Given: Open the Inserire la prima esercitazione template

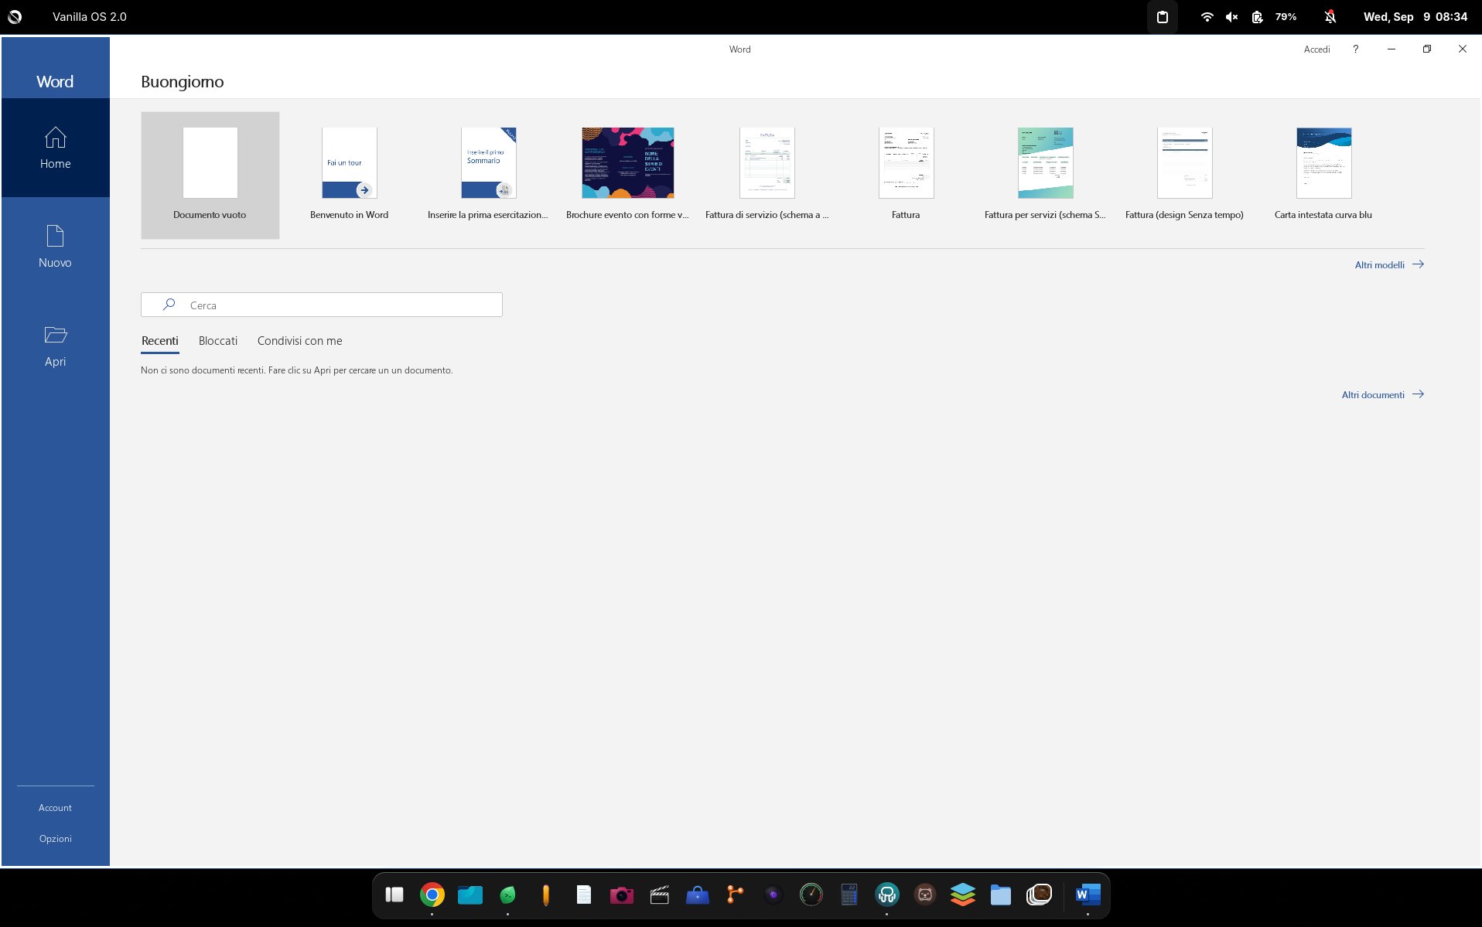Looking at the screenshot, I should [488, 176].
